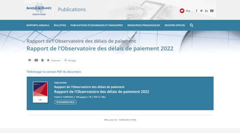Click the 104 page(s) text
Viewport: 240px width, 133px height.
tap(81, 97)
